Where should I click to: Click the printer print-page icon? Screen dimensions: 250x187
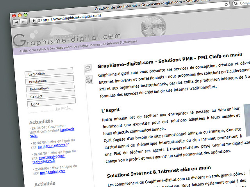89,79
